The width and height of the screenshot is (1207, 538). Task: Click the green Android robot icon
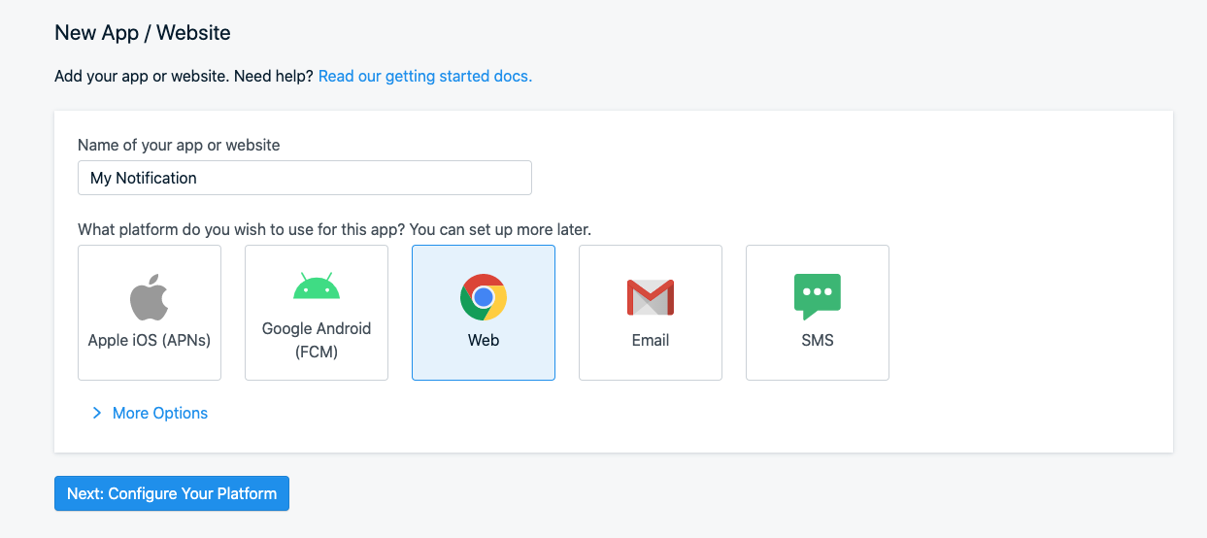317,286
